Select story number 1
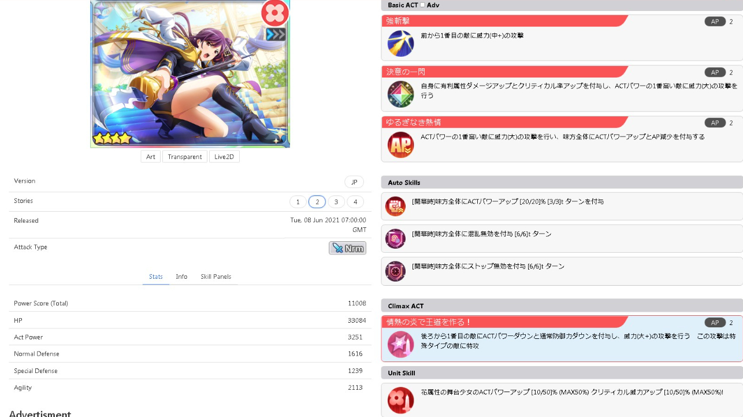The image size is (743, 417). click(x=298, y=202)
